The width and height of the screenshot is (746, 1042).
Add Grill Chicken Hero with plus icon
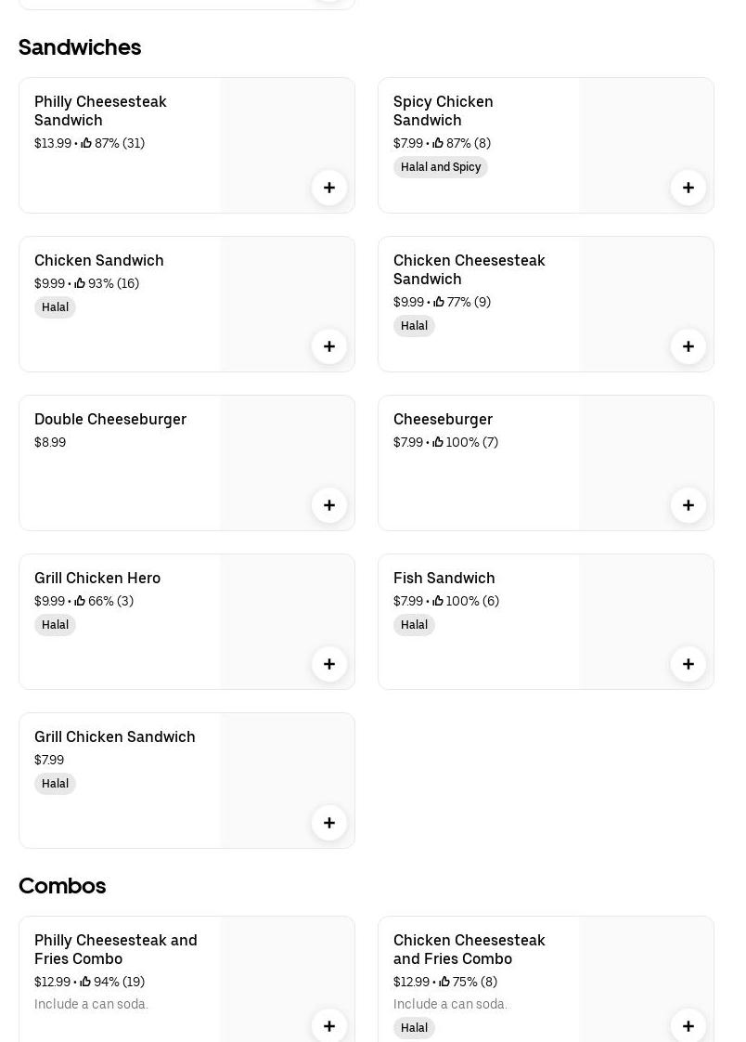(329, 664)
